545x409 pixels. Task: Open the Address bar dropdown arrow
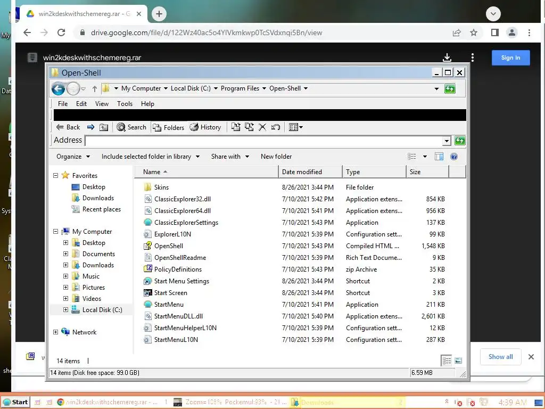pos(447,141)
